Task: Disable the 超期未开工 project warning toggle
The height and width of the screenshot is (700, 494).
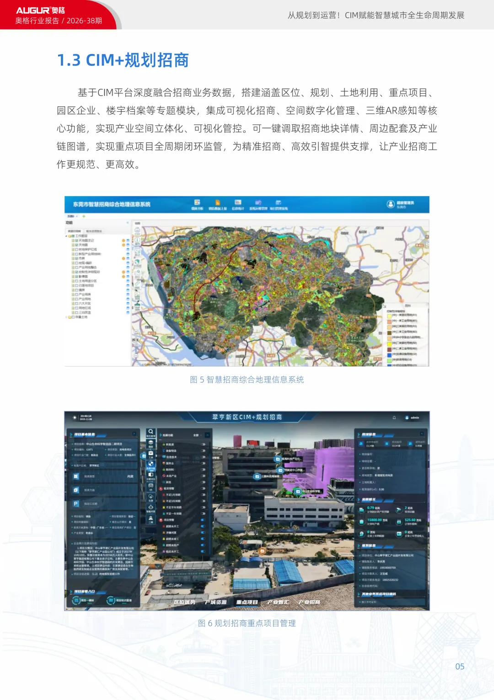Action: click(x=203, y=526)
